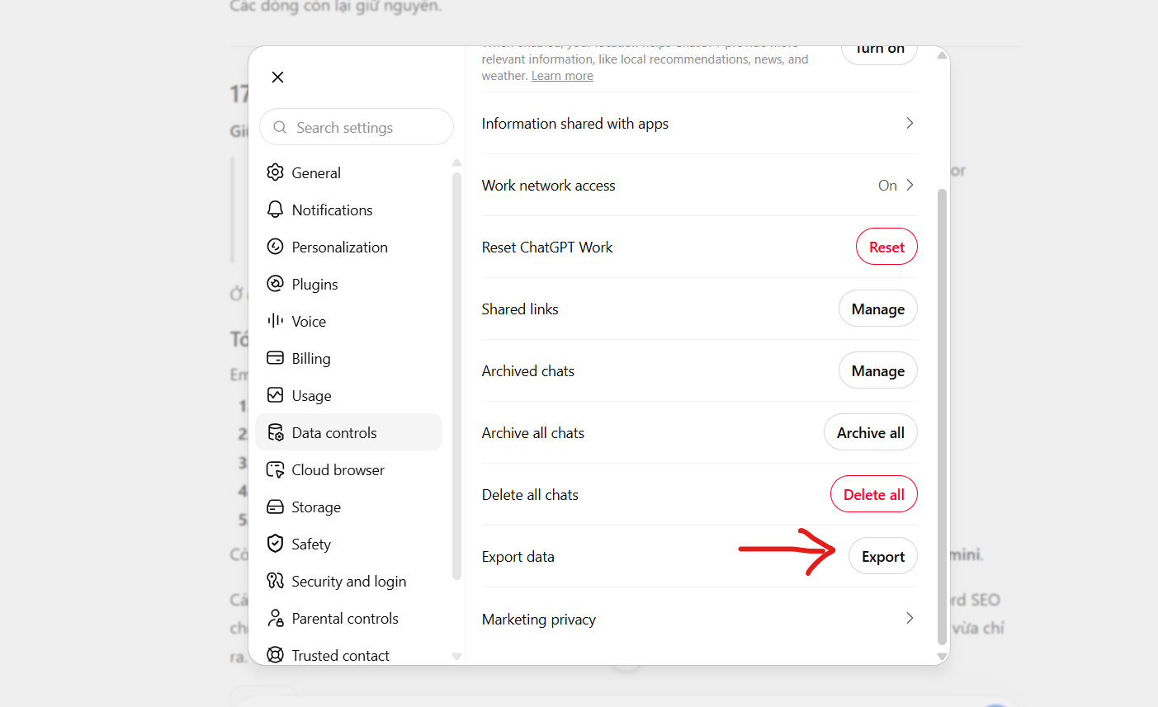
Task: Select the Cloud browser label
Action: coord(338,470)
